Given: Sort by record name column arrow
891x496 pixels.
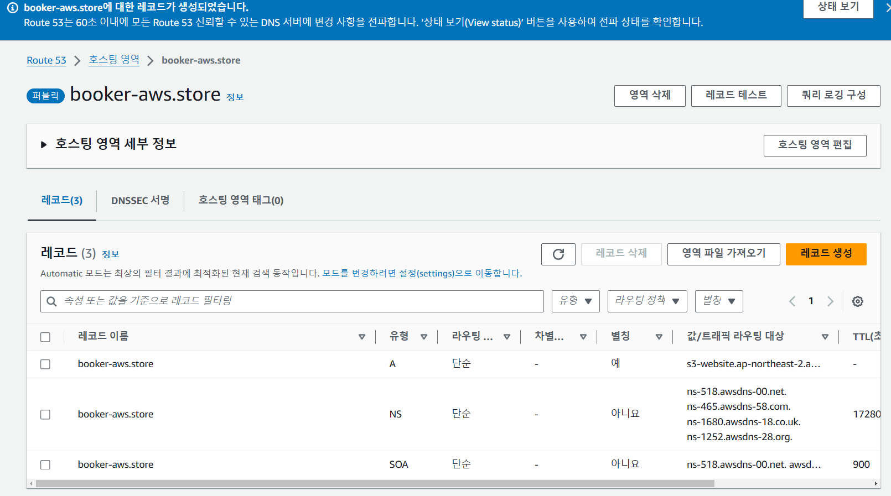Looking at the screenshot, I should pos(362,337).
